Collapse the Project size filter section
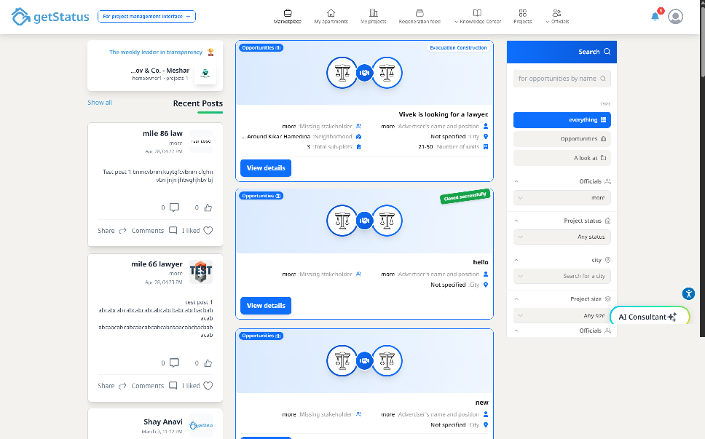The height and width of the screenshot is (439, 705). [516, 298]
